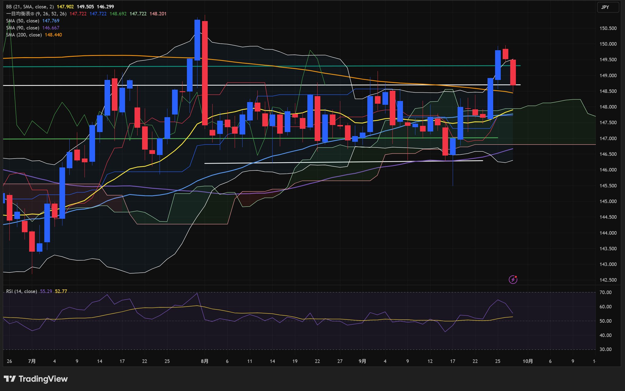Click the SMA (90, close) legend label
625x391 pixels.
click(x=23, y=28)
